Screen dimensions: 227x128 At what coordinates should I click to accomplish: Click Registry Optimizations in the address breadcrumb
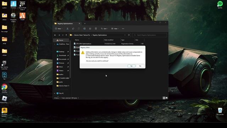coord(100,35)
